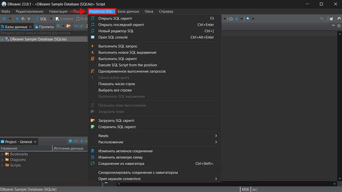Viewport: 342px width, 192px height.
Task: Expand the DBeaver Sample Database tree node
Action: 2,39
